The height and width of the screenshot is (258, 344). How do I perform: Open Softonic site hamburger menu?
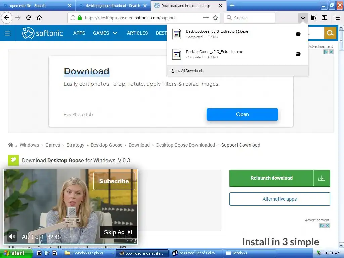coord(8,33)
